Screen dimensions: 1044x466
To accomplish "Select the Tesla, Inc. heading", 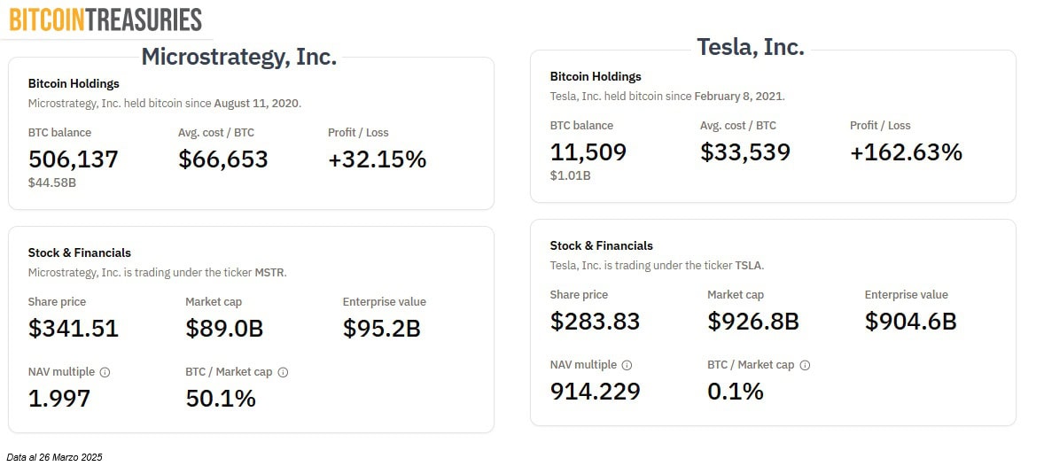I will pos(751,47).
